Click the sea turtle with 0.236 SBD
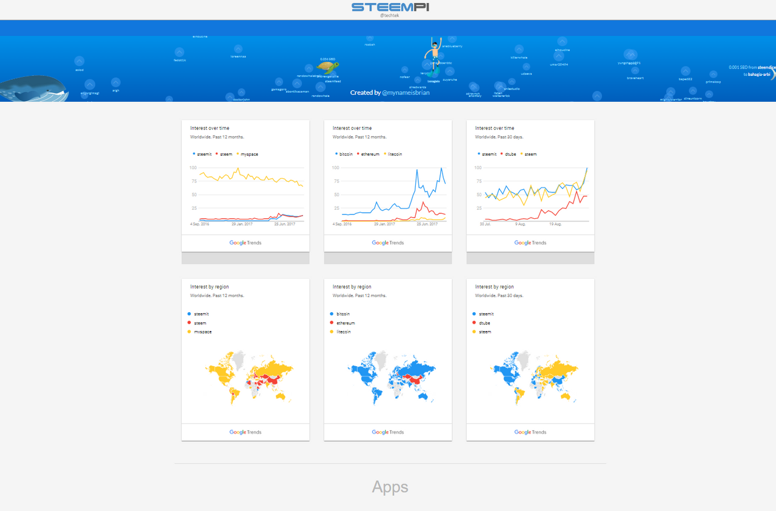This screenshot has width=776, height=511. (x=328, y=67)
